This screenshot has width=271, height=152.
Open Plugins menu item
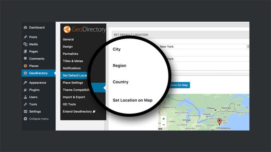34,90
